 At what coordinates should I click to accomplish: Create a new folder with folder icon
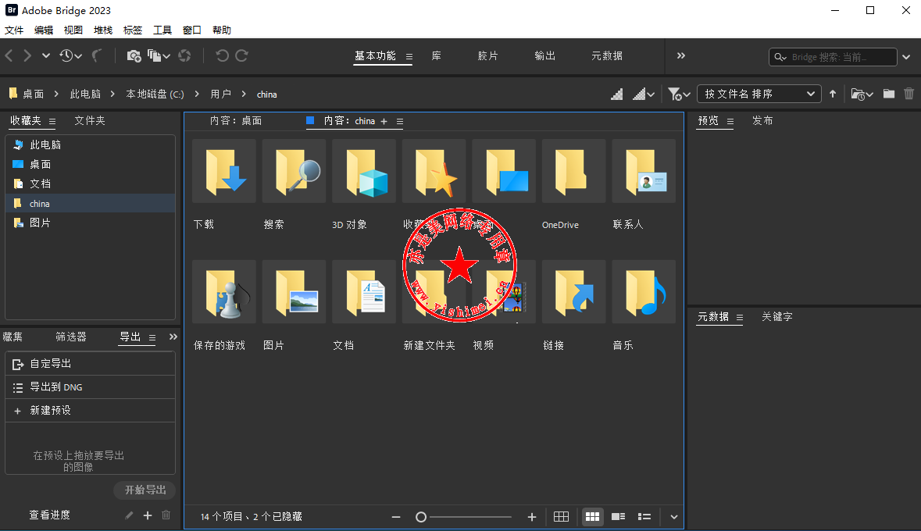coord(889,94)
